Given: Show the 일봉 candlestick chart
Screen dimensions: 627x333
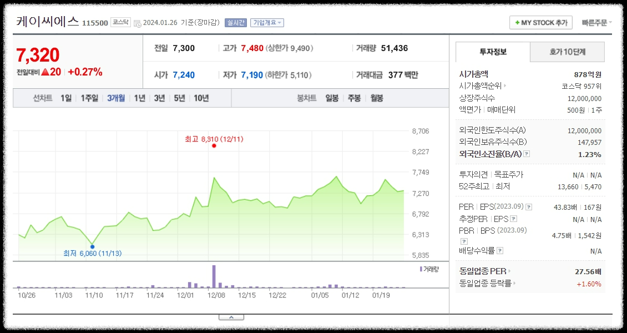Looking at the screenshot, I should point(332,98).
